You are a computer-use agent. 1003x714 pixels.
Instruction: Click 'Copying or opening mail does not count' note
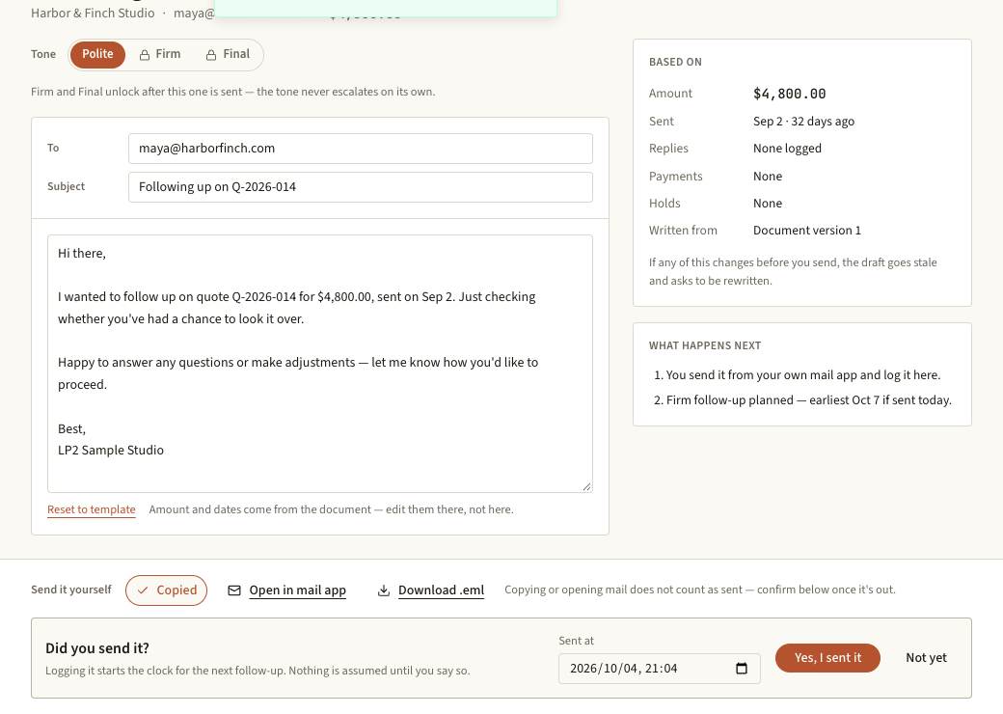pos(700,590)
